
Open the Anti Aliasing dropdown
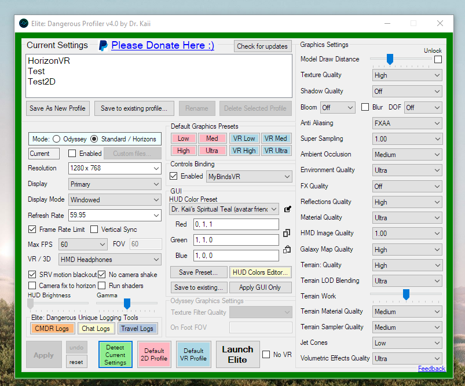pos(407,123)
